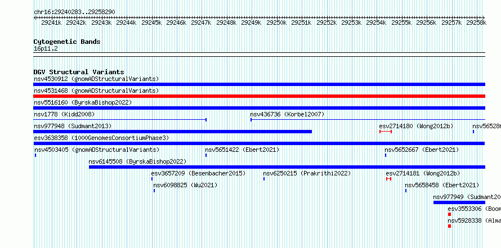501x248 pixels.
Task: Select the nsv5651422 blue variant marker
Action: (206, 155)
